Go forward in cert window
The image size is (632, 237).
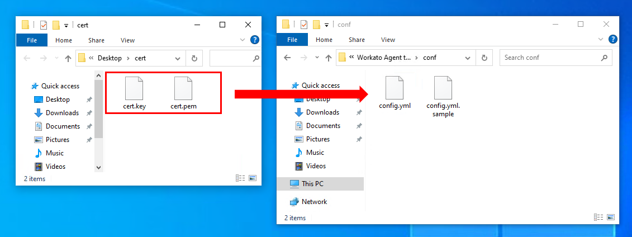coord(43,59)
